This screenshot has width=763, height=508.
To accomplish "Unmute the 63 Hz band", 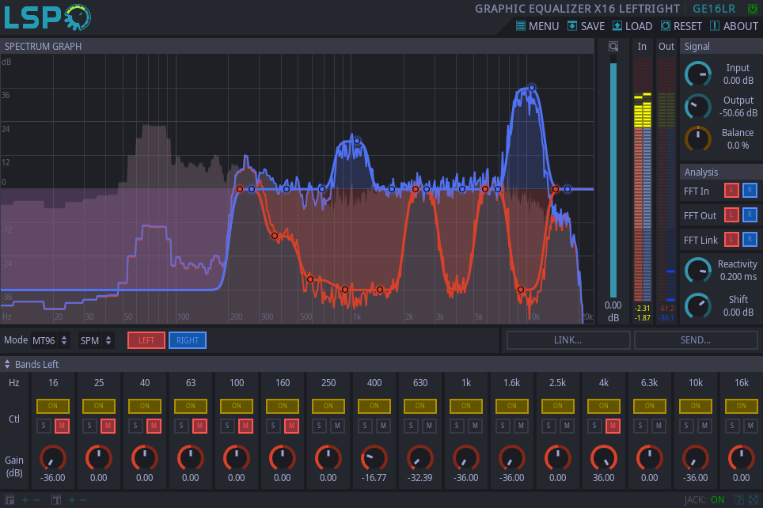I will (199, 426).
